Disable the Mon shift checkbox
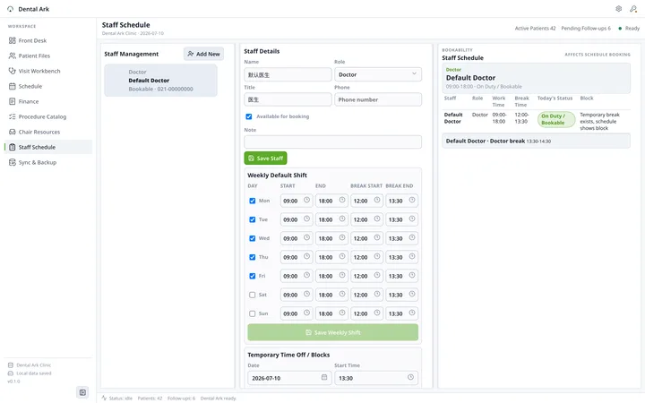 252,201
